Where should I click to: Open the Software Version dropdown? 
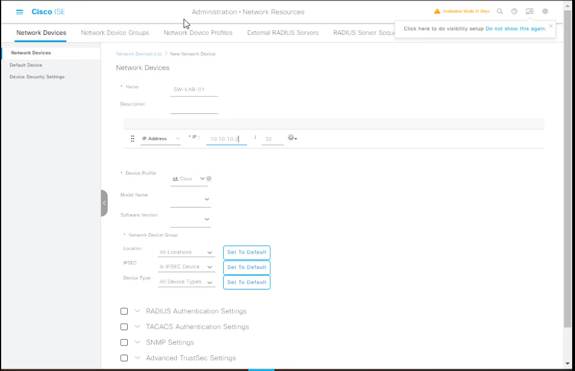(x=191, y=219)
